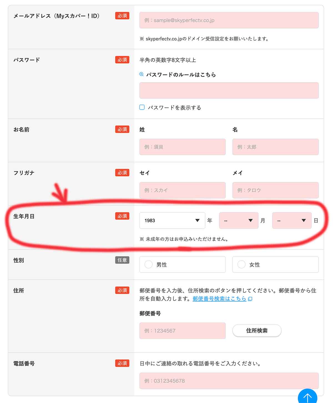Open the birth year dropdown showing 1983
This screenshot has height=403, width=333.
pyautogui.click(x=172, y=220)
